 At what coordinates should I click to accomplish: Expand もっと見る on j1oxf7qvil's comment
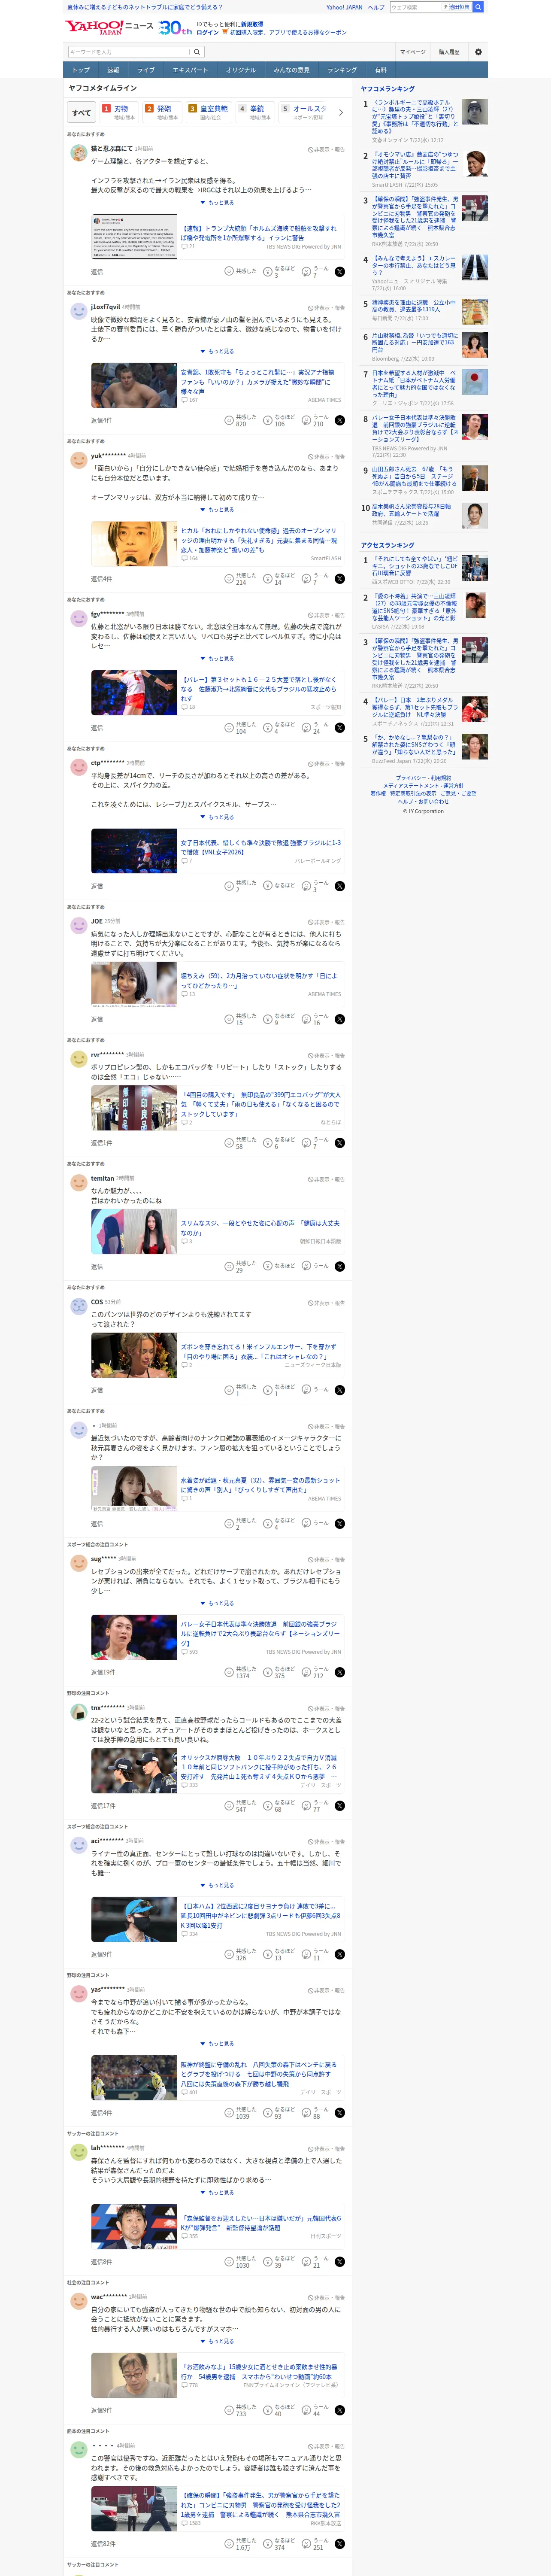click(x=217, y=352)
